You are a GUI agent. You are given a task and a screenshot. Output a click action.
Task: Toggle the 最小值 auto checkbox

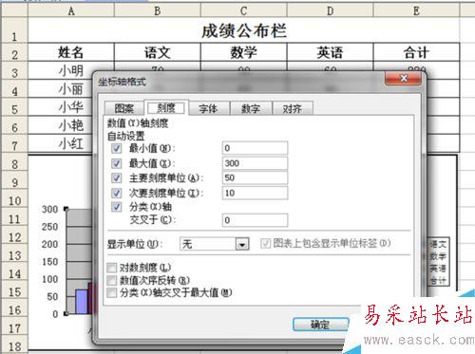point(116,148)
